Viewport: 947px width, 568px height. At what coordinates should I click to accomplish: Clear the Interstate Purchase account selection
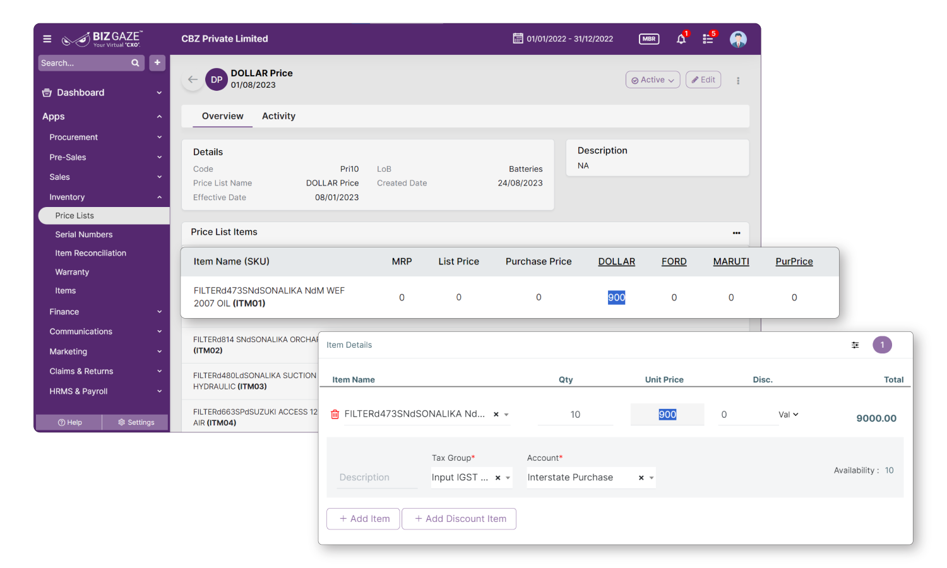(641, 478)
